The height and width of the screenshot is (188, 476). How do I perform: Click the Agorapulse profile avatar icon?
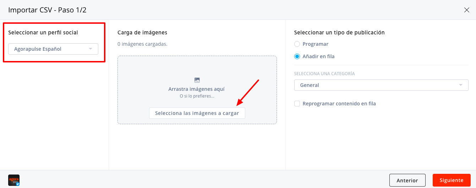14,180
